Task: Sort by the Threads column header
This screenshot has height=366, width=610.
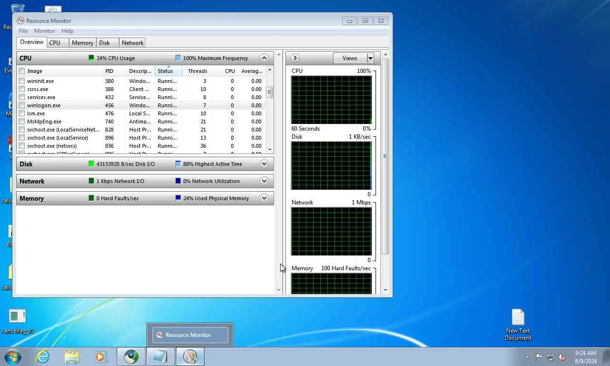Action: coord(196,71)
